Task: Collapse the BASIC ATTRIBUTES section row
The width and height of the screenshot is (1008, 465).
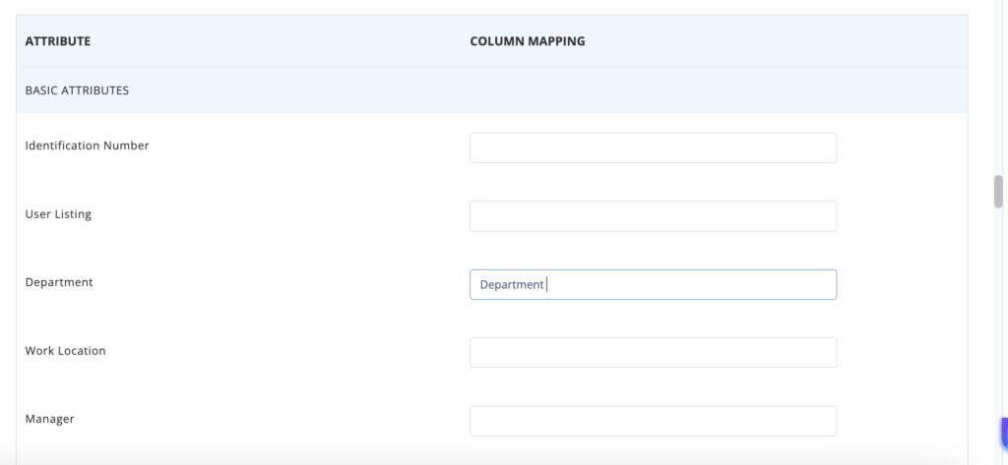Action: [492, 90]
